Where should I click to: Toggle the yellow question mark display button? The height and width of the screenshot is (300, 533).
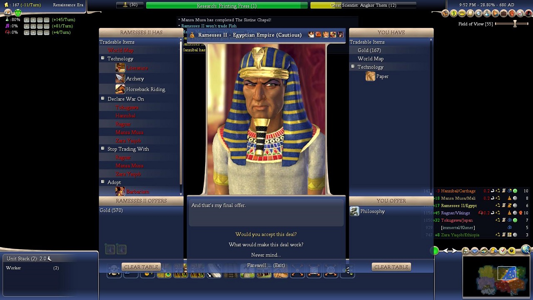tap(511, 250)
